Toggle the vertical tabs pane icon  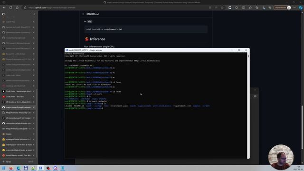coord(3,14)
